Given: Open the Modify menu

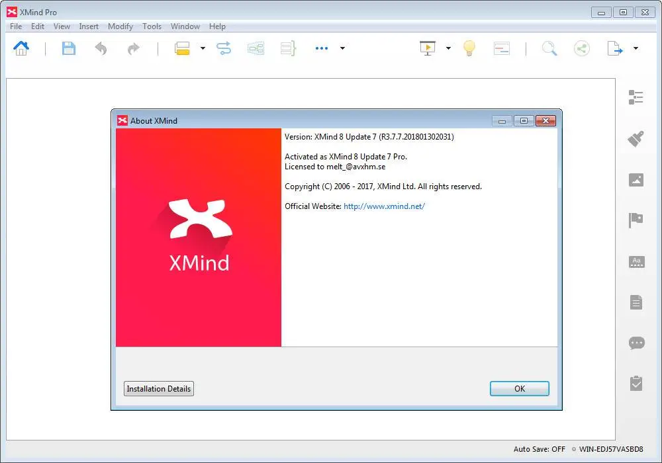Looking at the screenshot, I should [x=120, y=26].
